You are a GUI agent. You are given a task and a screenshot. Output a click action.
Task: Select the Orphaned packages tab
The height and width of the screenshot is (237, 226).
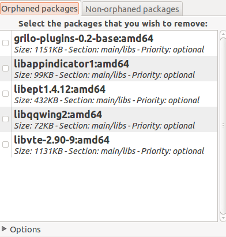(40, 9)
